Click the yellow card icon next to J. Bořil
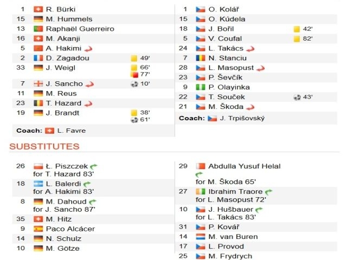The width and height of the screenshot is (347, 260). tap(297, 29)
